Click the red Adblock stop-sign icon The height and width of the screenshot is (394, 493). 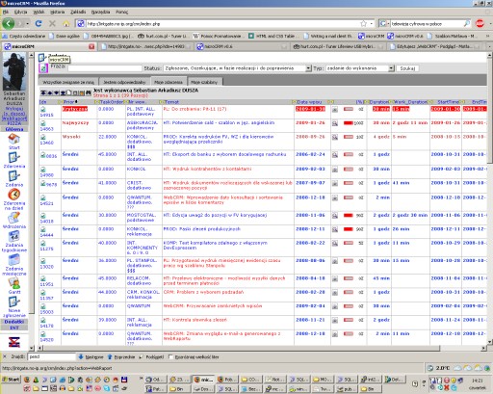(480, 23)
